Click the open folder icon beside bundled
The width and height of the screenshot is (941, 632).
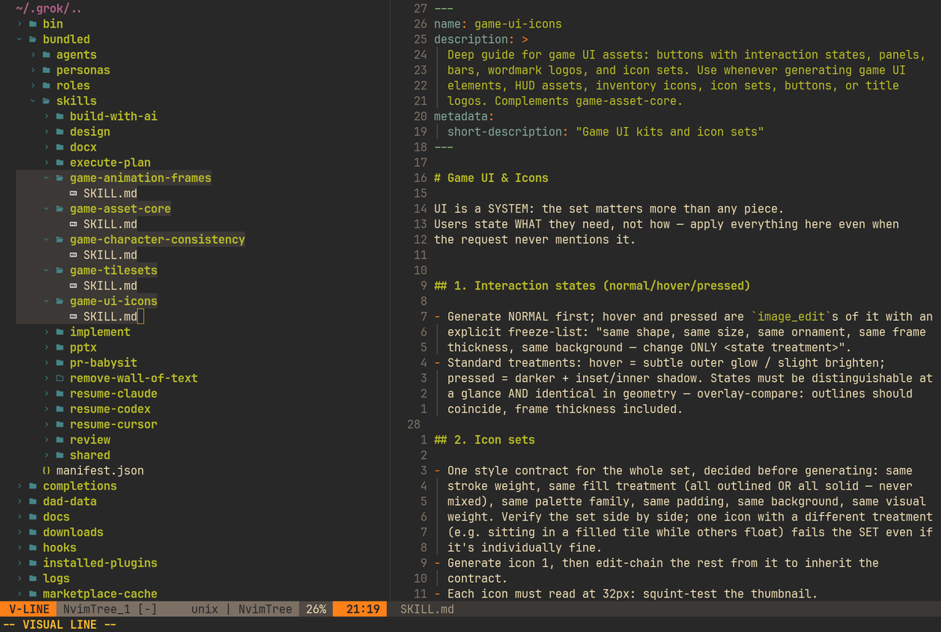[33, 39]
